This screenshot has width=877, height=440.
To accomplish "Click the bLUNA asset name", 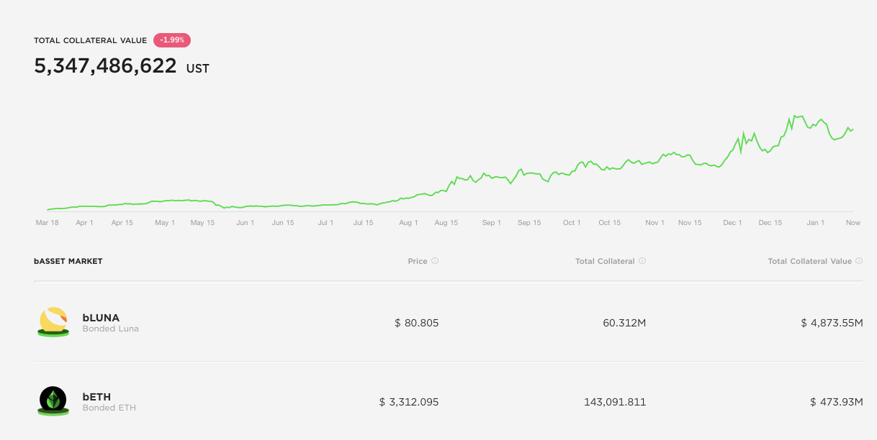I will click(101, 317).
